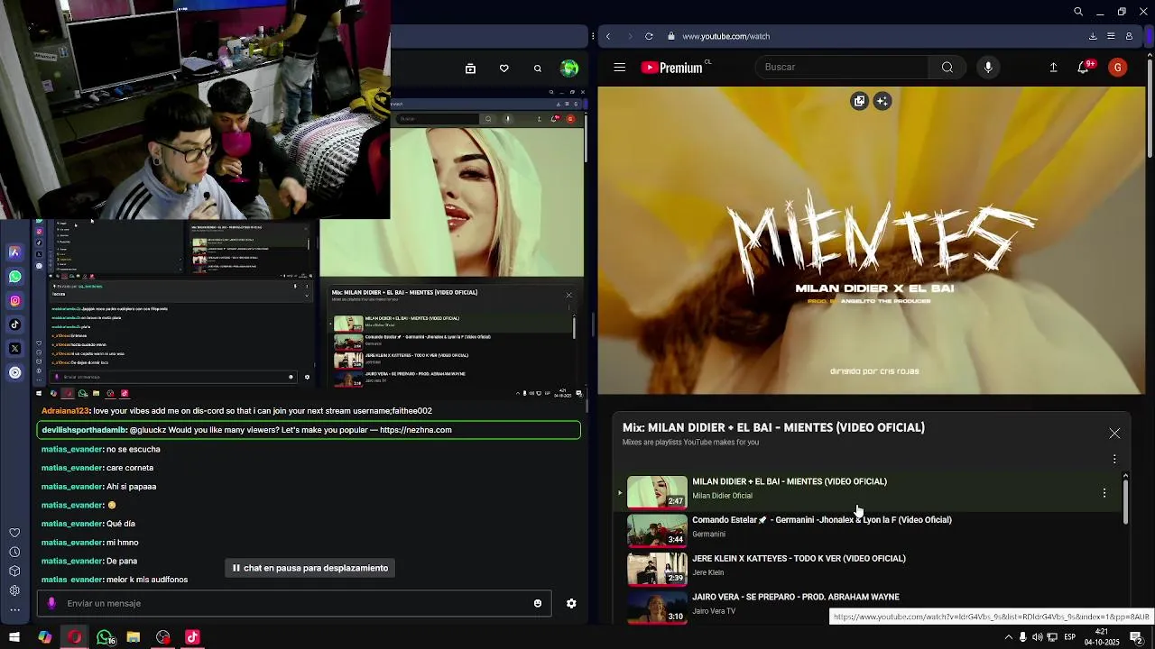Open options for MIENTES playlist item
Viewport: 1155px width, 649px height.
coord(1104,493)
